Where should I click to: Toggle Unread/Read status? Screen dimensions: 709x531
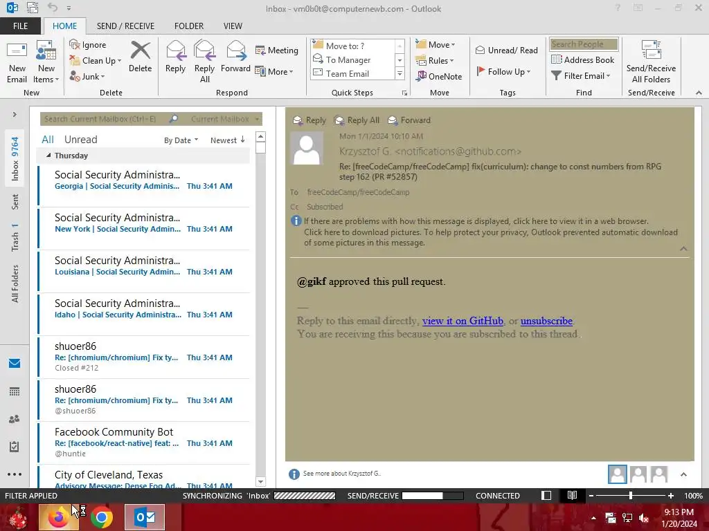[x=507, y=50]
